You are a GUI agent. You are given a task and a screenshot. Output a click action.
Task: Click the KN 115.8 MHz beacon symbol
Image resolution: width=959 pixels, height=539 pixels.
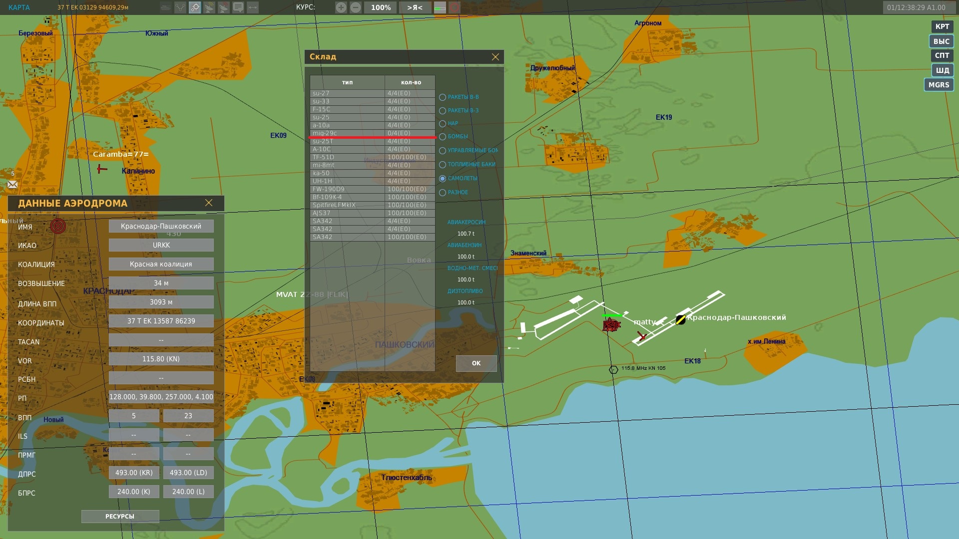614,369
